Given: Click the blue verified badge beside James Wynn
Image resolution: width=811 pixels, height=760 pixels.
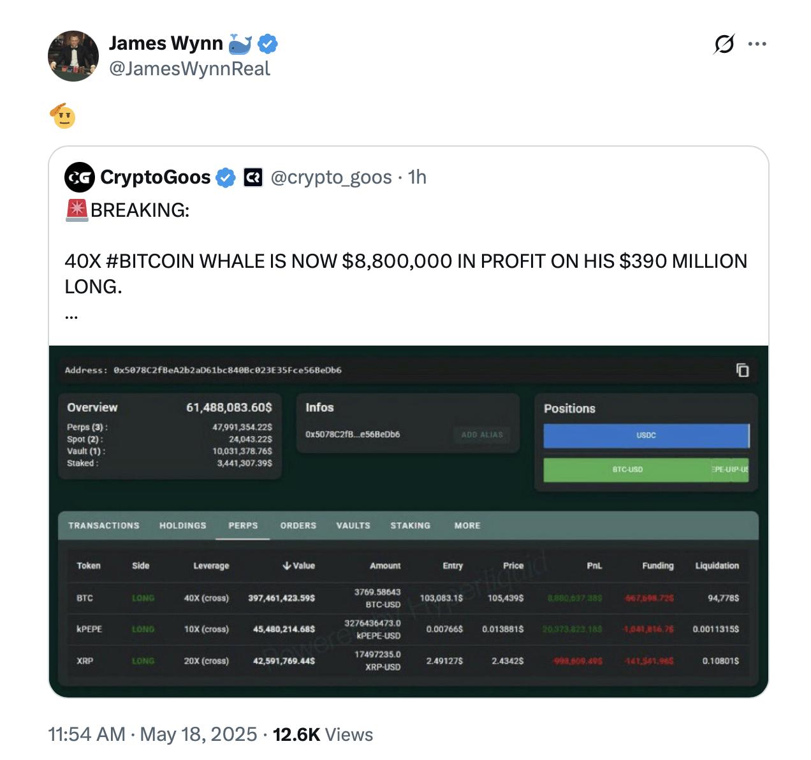Looking at the screenshot, I should click(x=268, y=44).
